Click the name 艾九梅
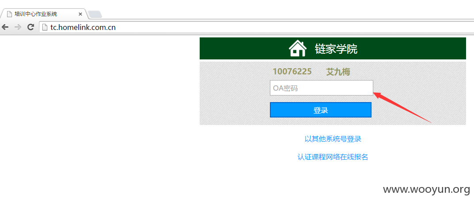Screen dimensions: 474x202 coord(338,72)
